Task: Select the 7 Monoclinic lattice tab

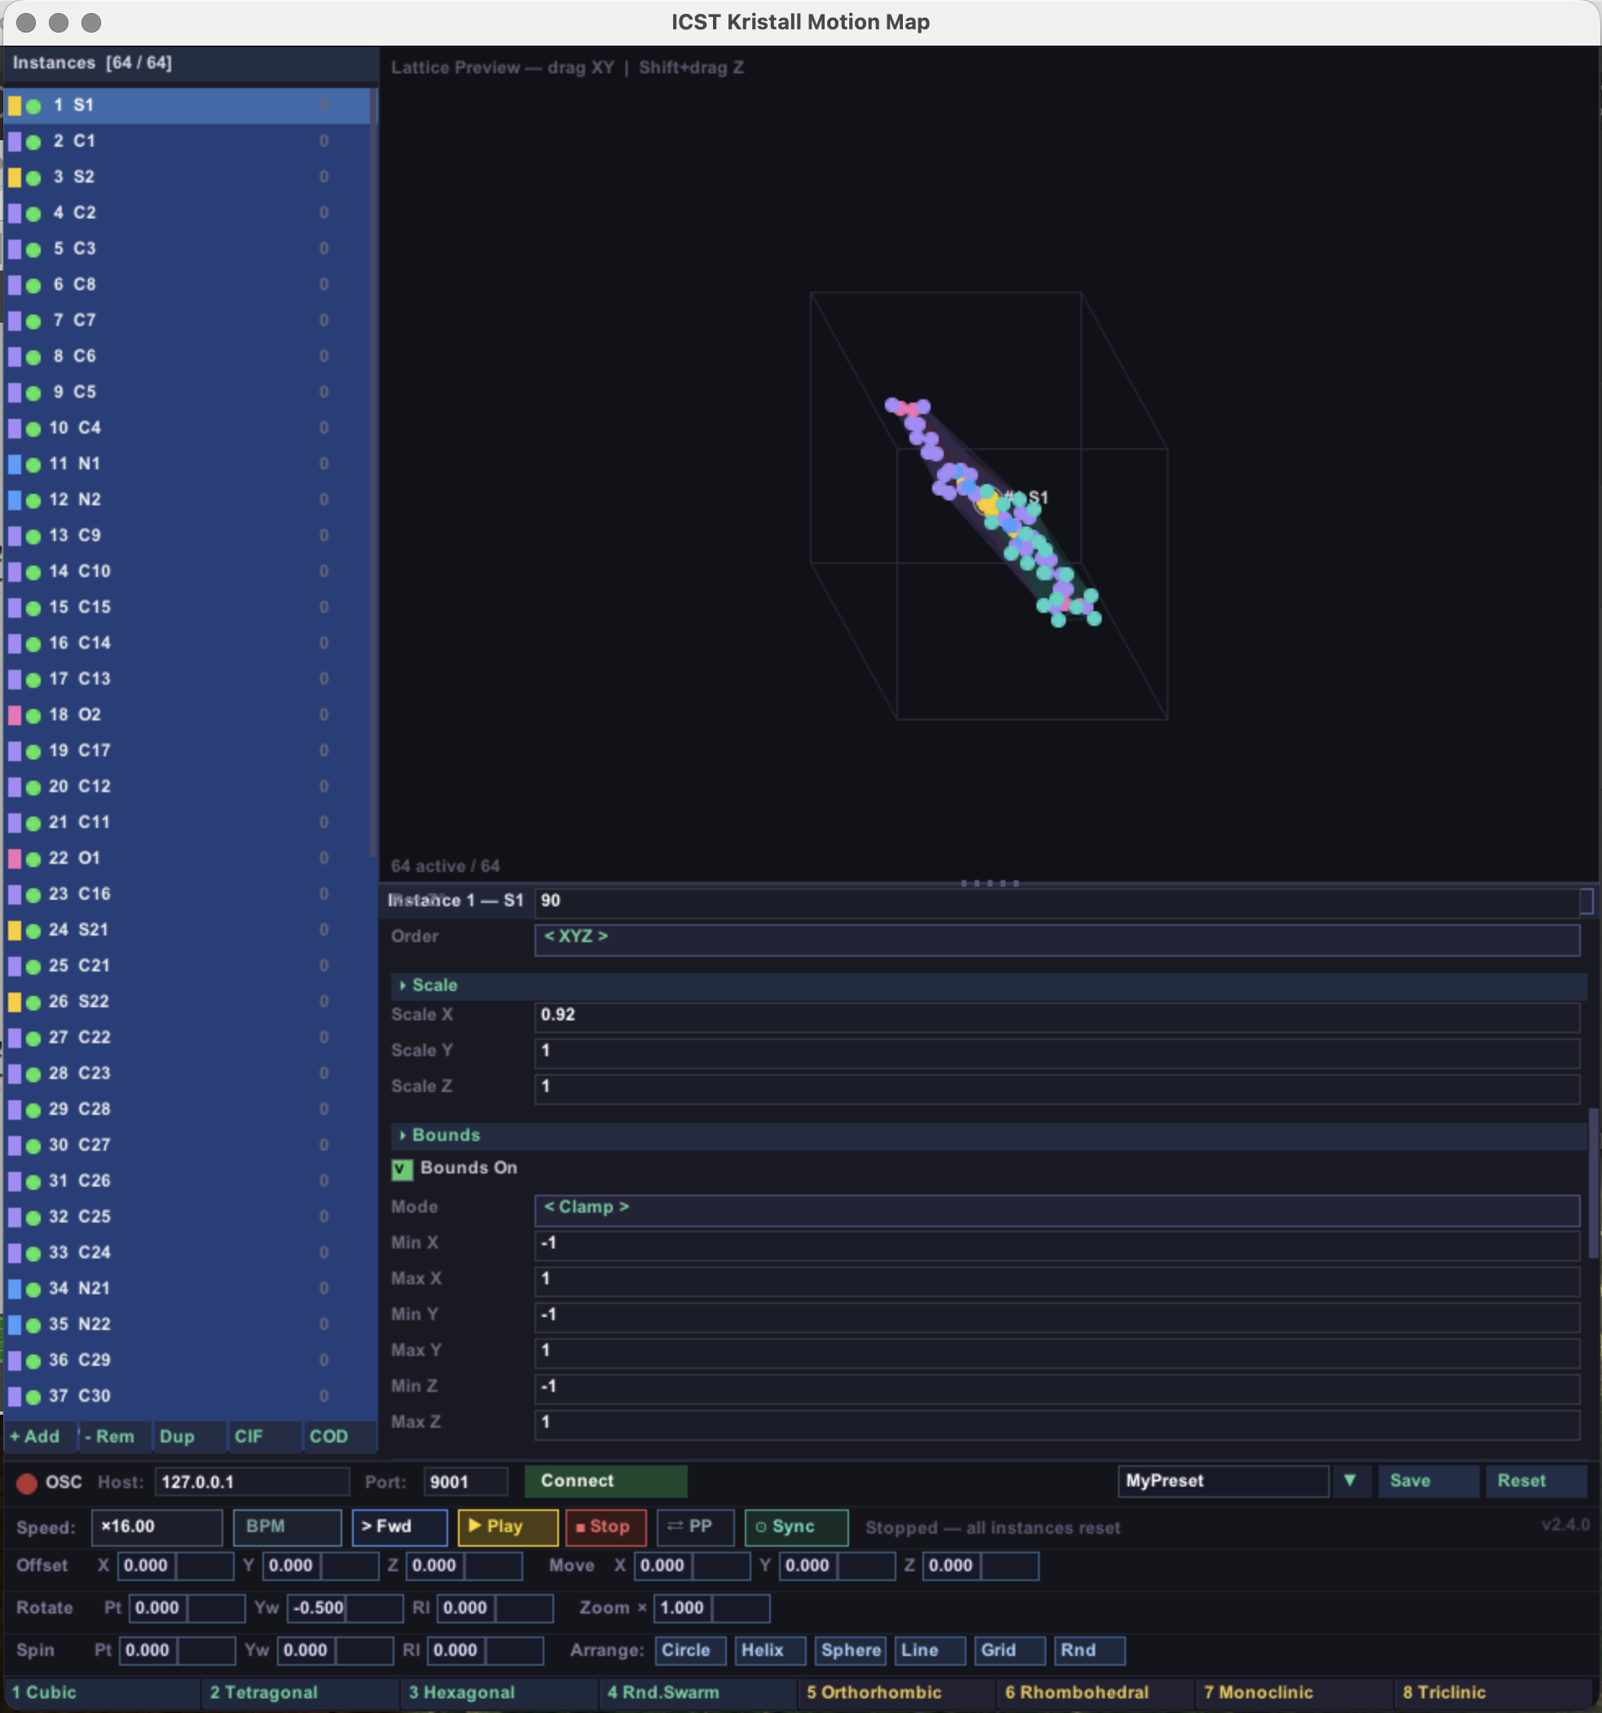Action: (1294, 1693)
